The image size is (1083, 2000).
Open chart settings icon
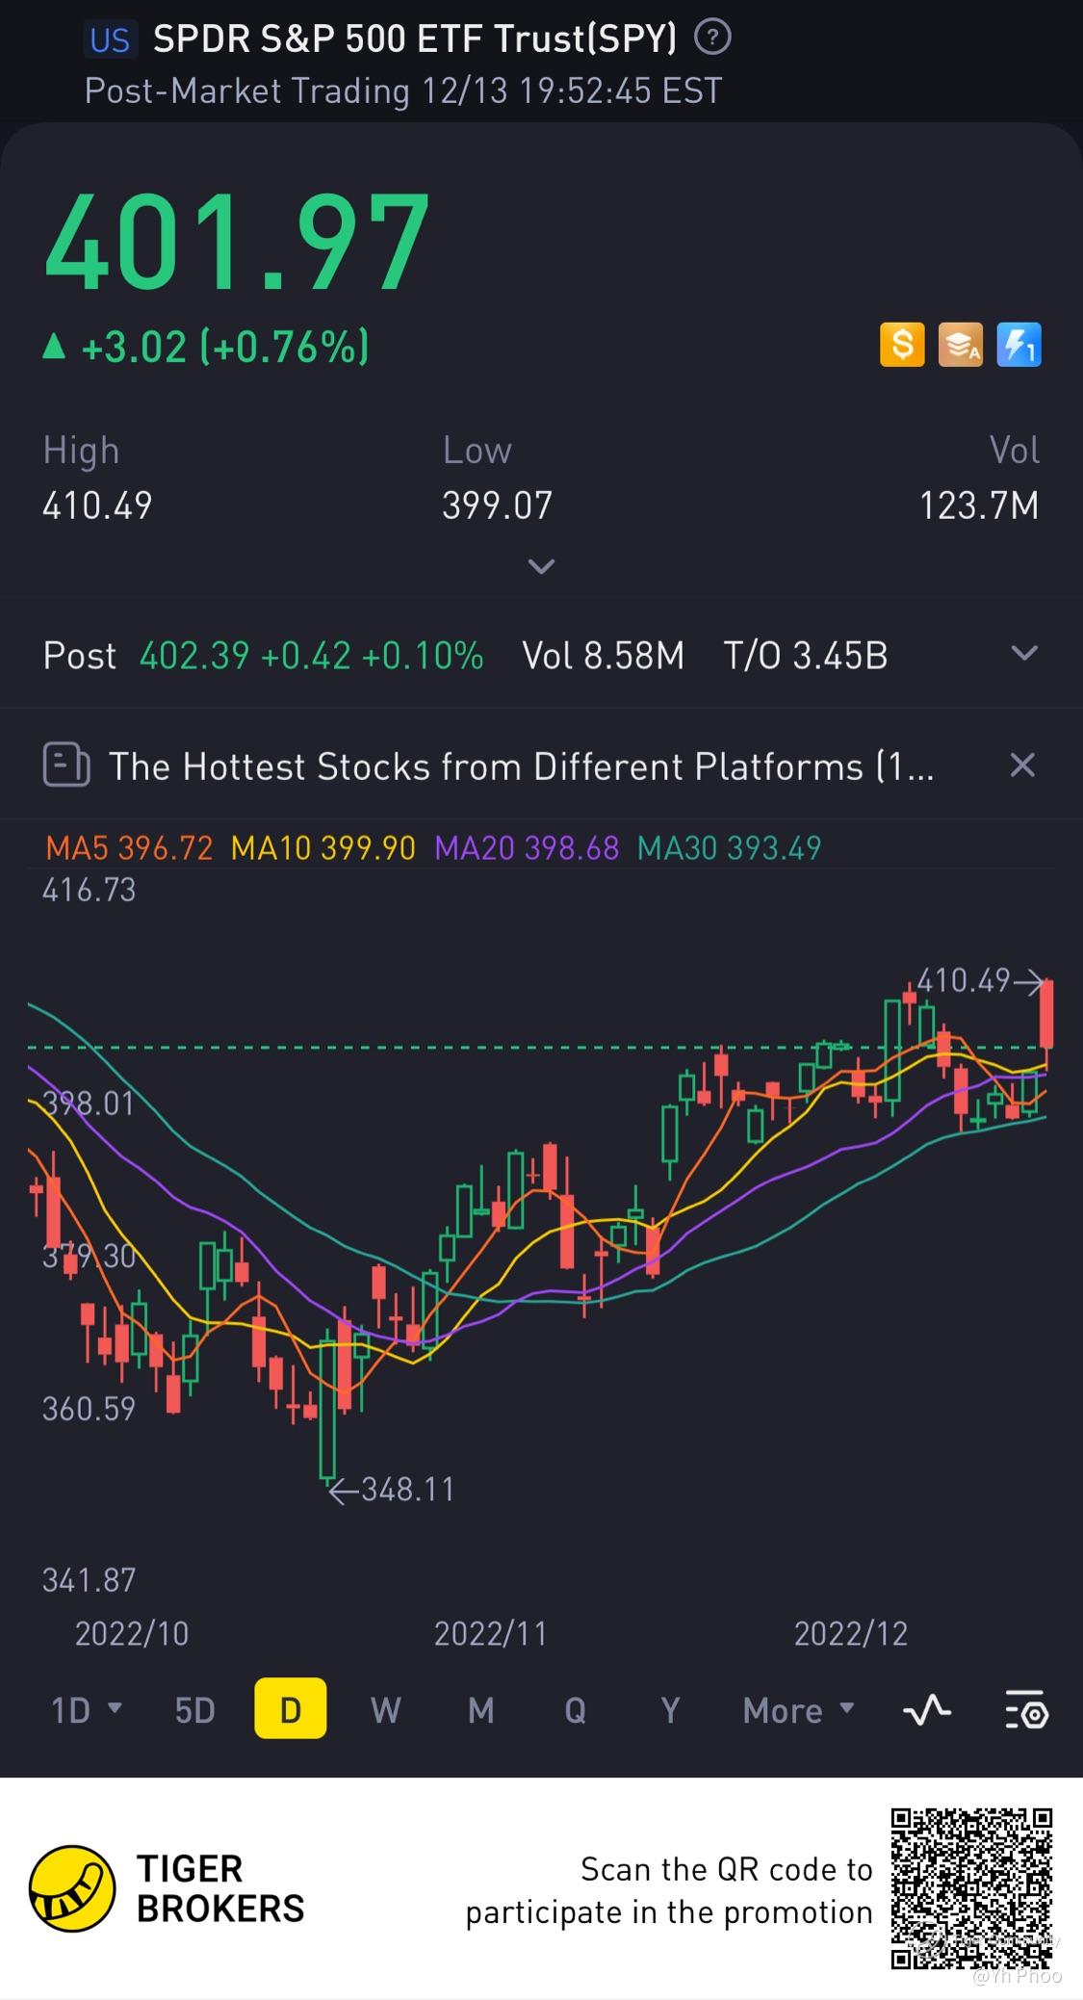pyautogui.click(x=1026, y=1710)
